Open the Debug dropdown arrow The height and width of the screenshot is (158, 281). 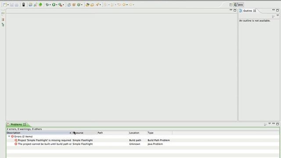(50, 5)
